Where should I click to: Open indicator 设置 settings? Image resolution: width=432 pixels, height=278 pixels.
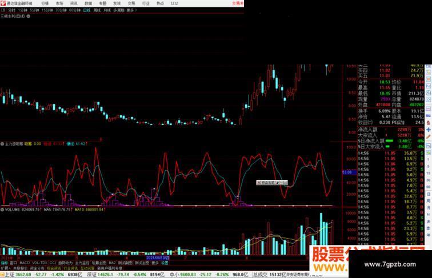point(165,263)
